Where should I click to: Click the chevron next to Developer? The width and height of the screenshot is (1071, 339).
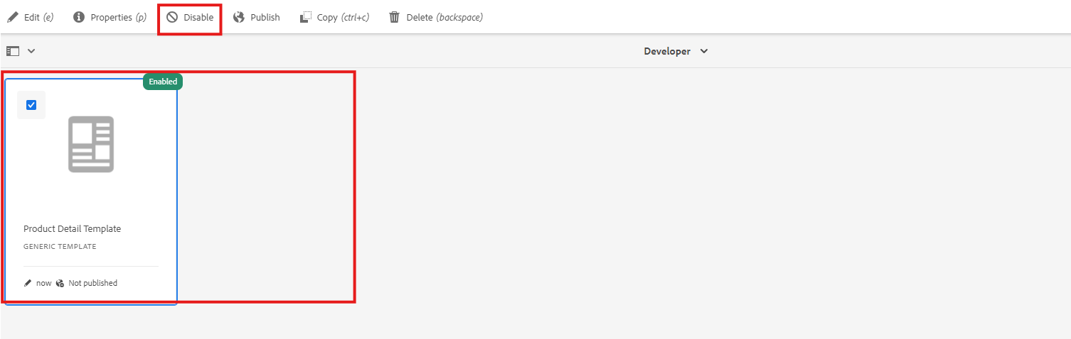pyautogui.click(x=704, y=51)
